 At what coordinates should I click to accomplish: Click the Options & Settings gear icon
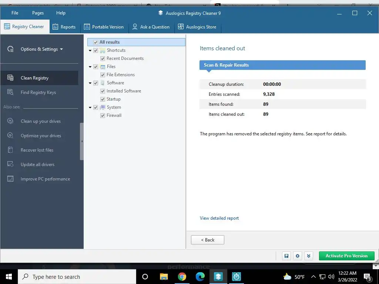pos(10,49)
